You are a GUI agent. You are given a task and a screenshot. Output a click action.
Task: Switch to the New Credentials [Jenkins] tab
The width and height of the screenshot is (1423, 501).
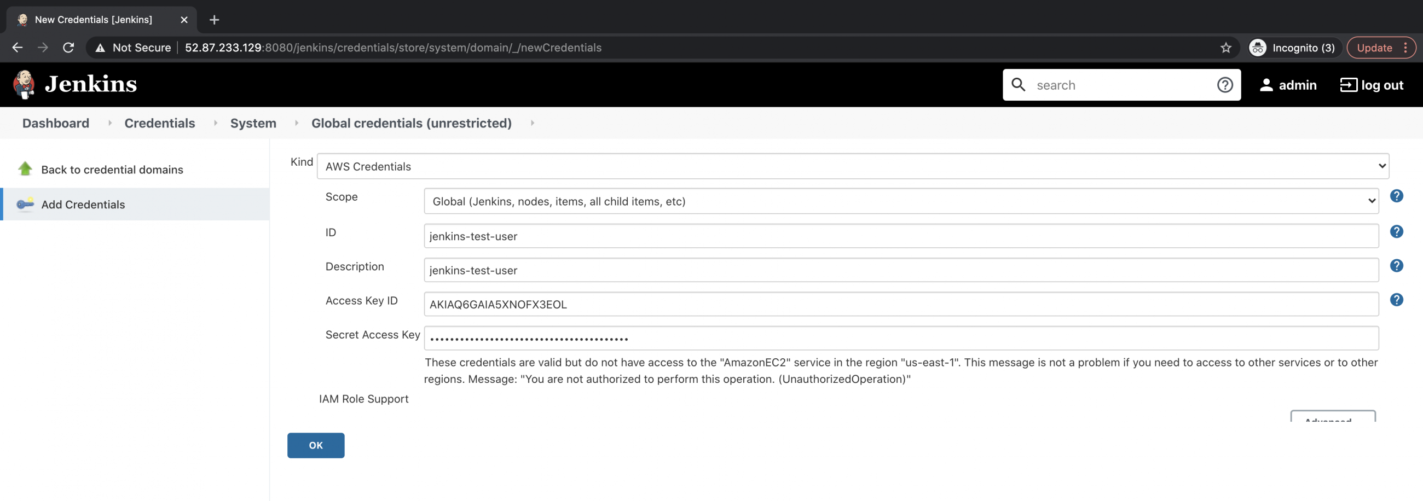[93, 19]
